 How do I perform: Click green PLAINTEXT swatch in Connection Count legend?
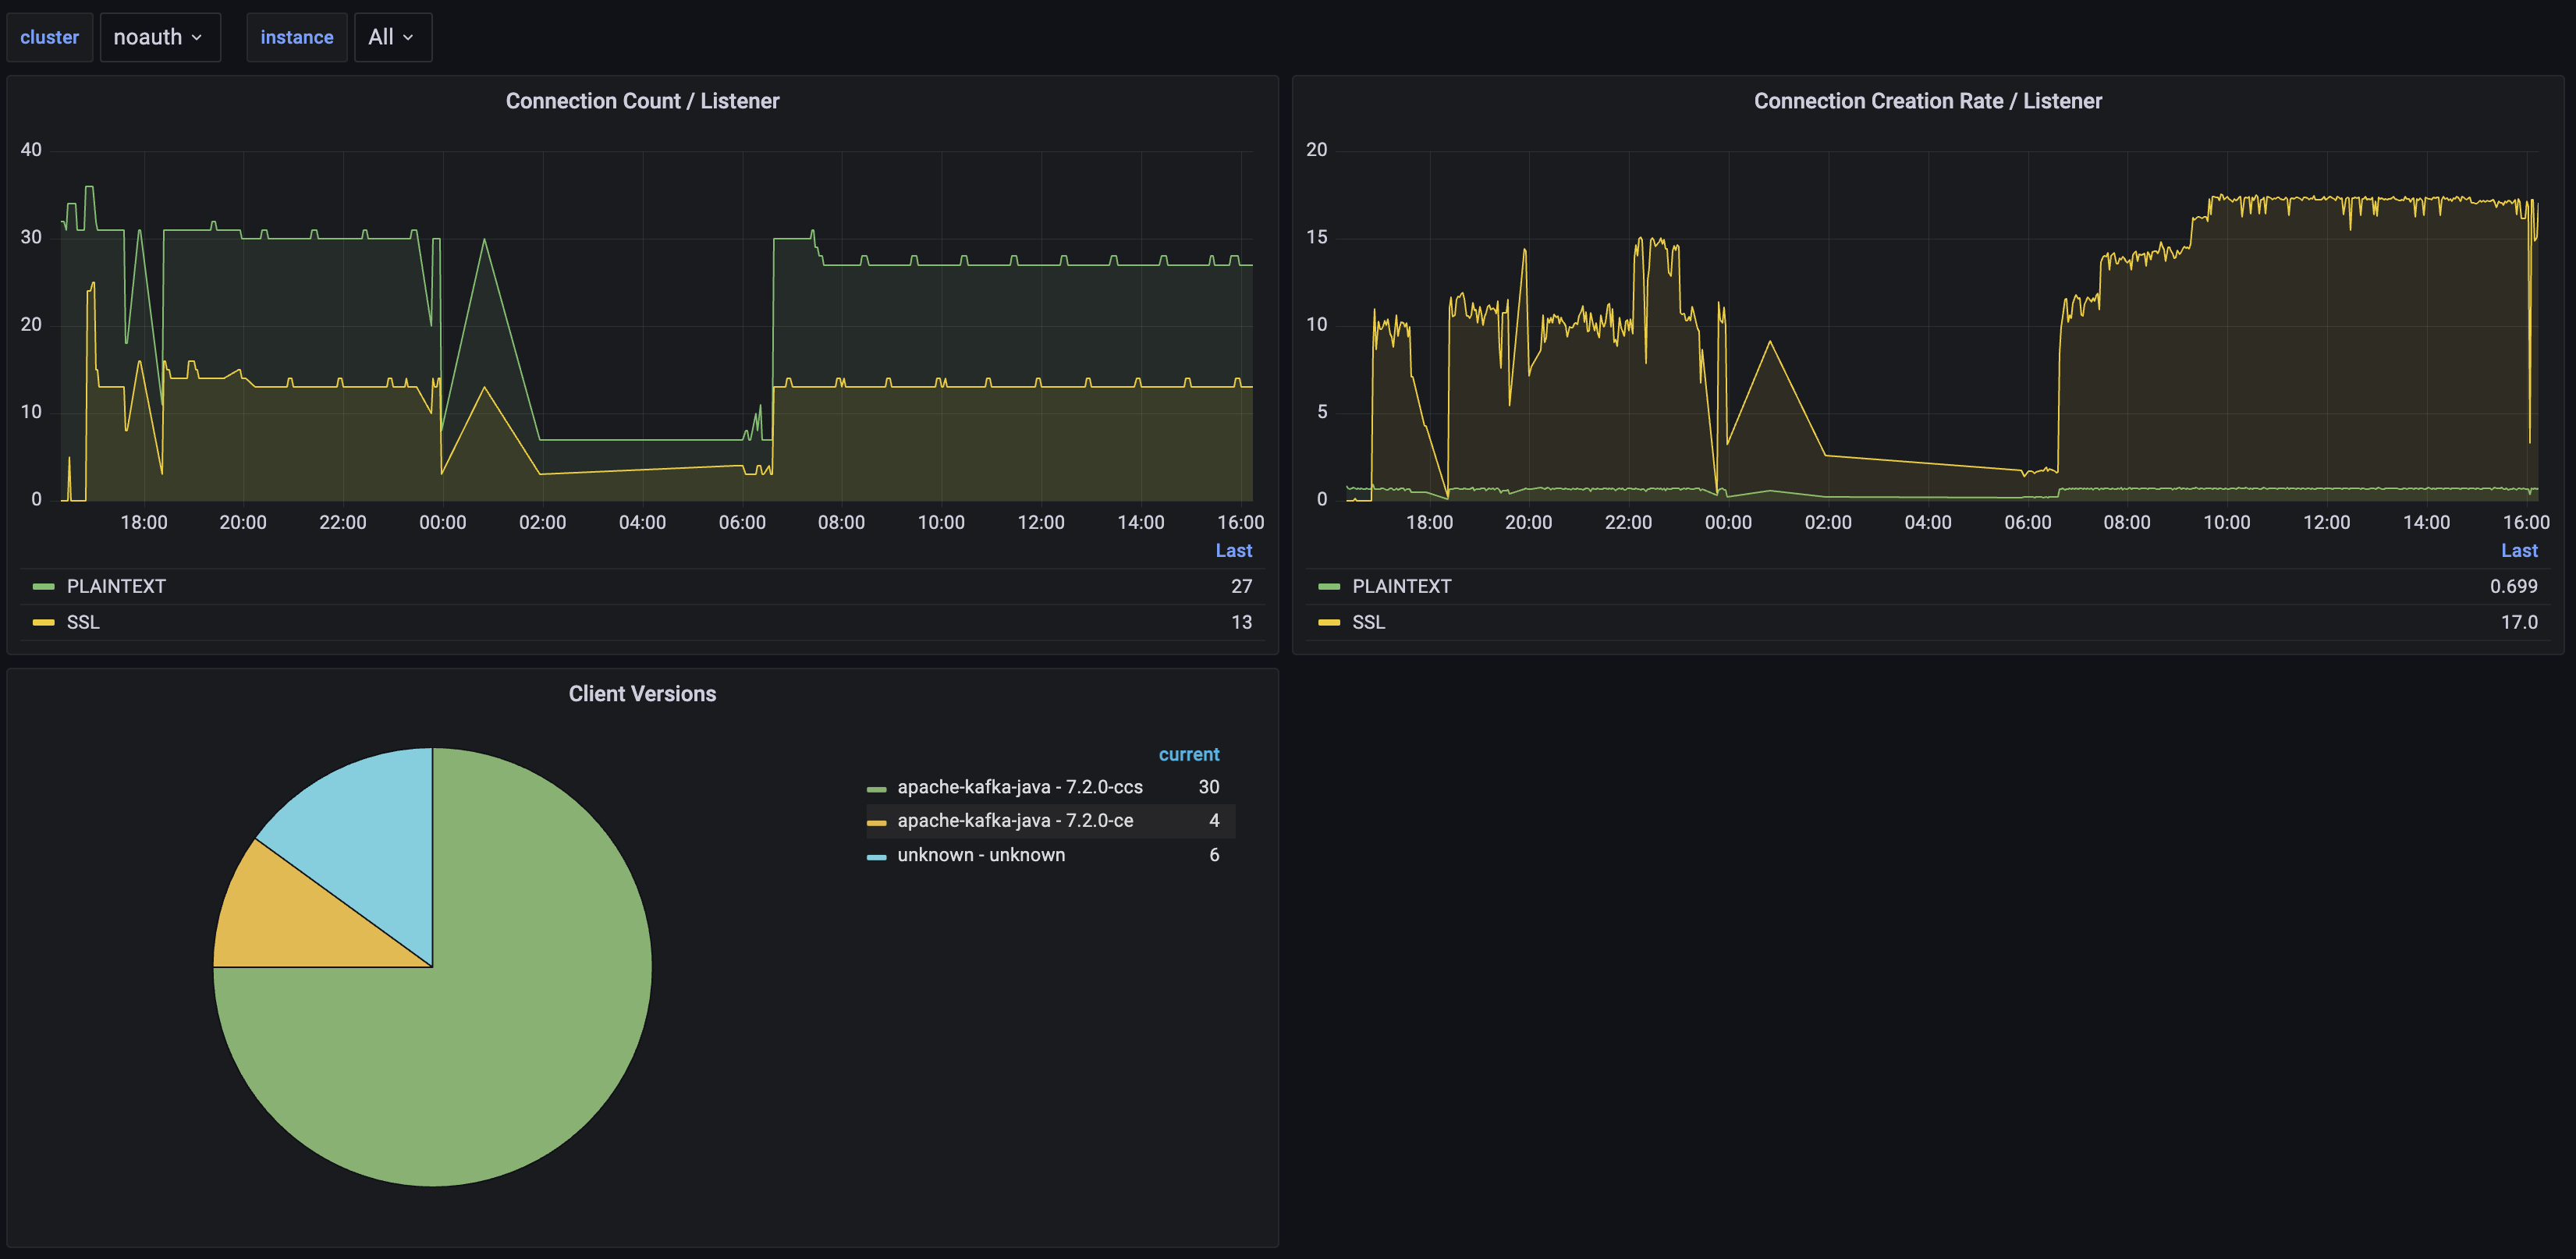(43, 587)
